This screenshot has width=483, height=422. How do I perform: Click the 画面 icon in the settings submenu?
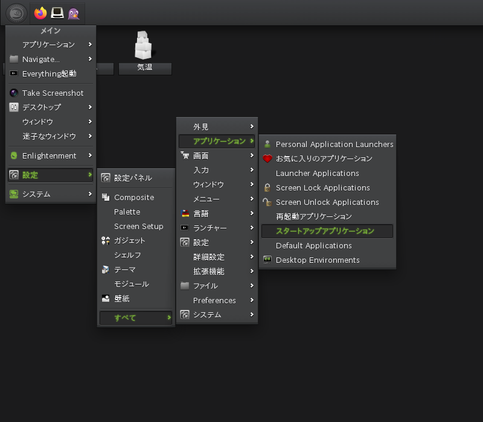pos(185,156)
